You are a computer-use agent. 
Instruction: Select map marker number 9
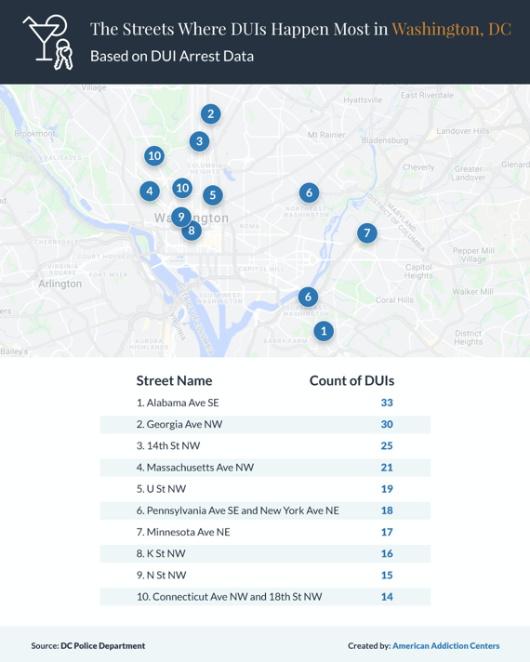coord(181,217)
